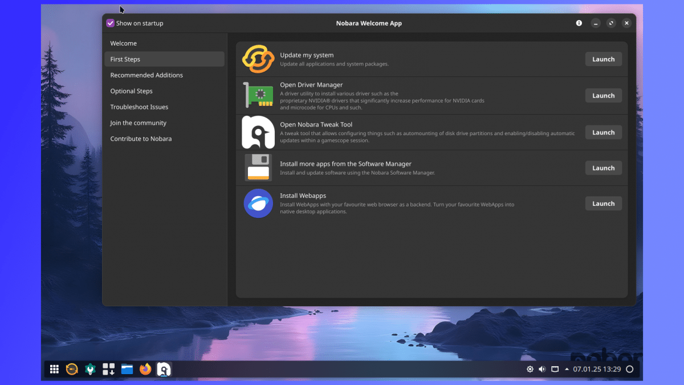
Task: Open the system settings tray icon
Action: point(530,370)
